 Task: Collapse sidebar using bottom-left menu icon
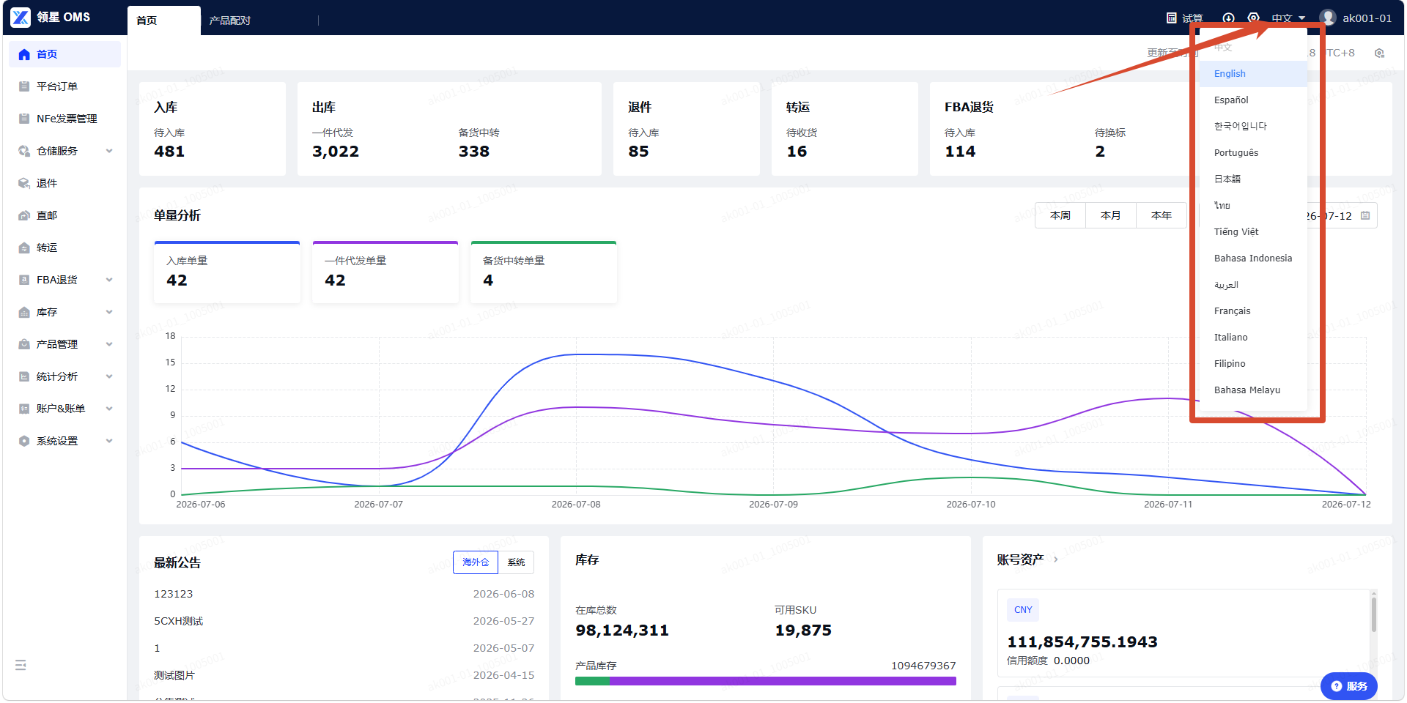click(x=21, y=665)
